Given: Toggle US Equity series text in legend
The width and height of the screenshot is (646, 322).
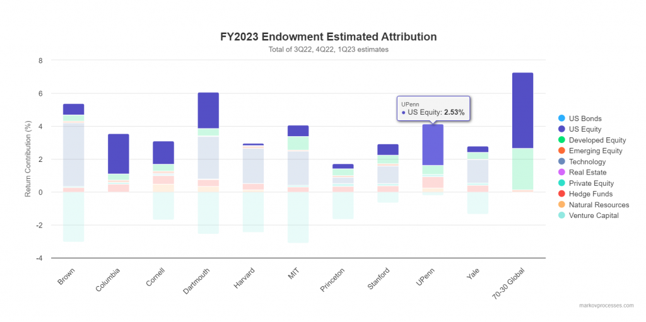Looking at the screenshot, I should point(585,129).
